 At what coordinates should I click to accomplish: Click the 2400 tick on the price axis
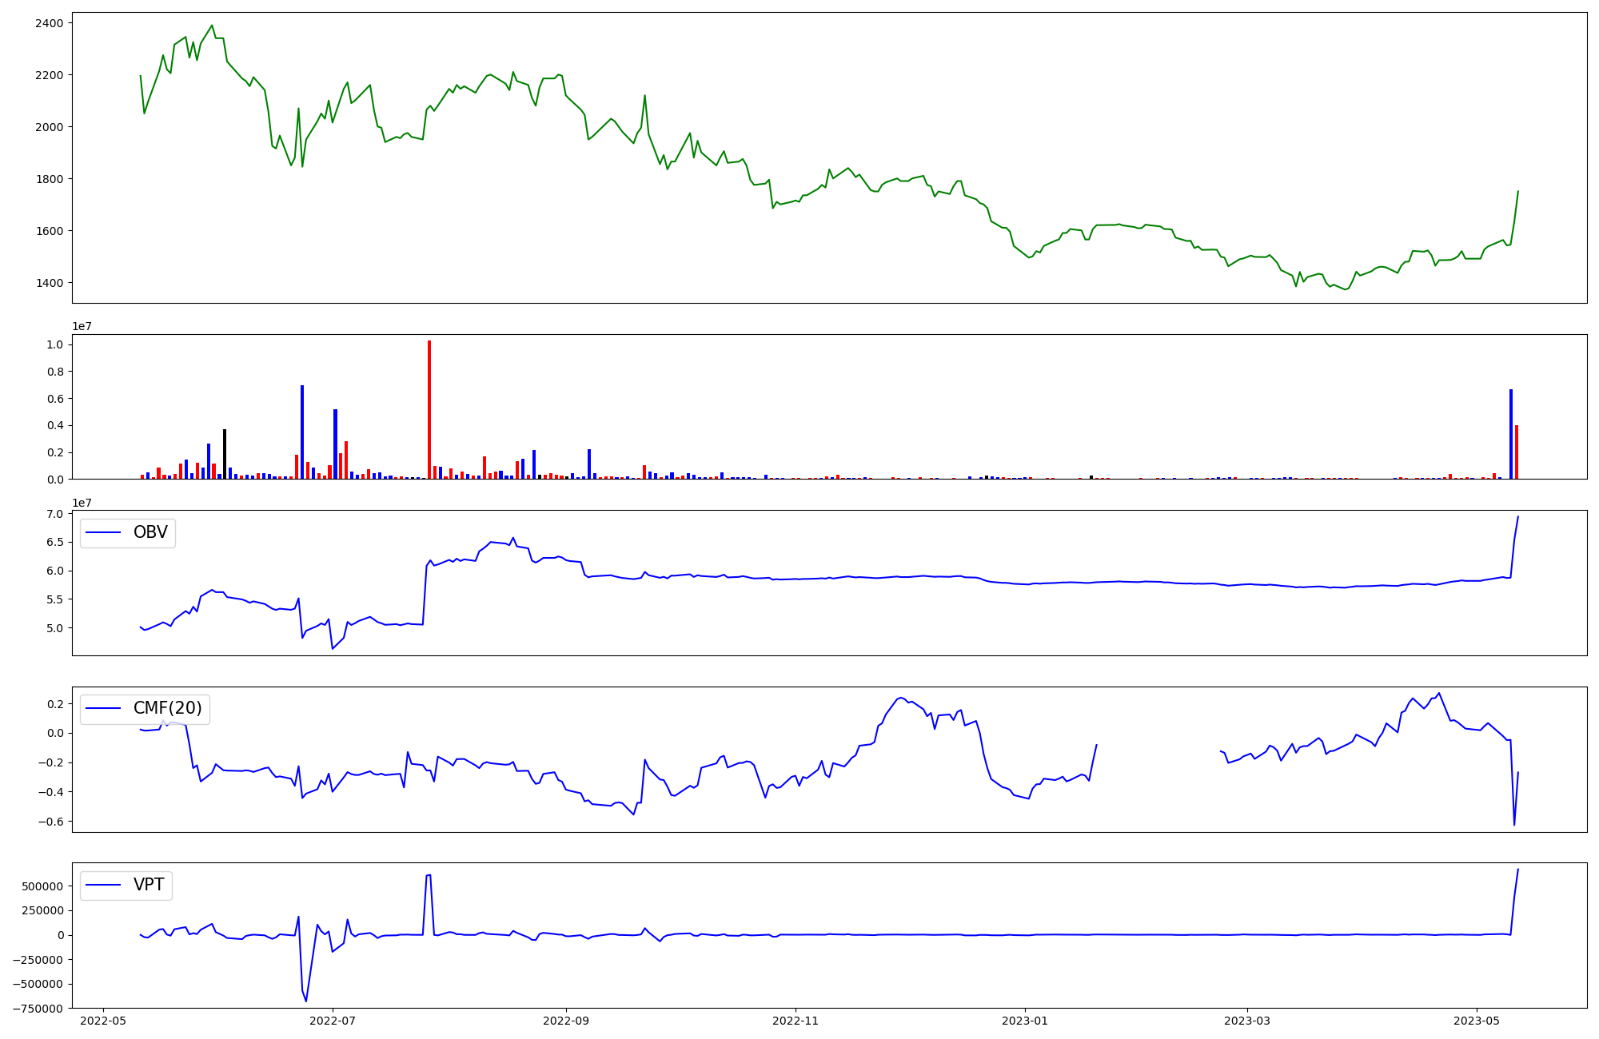pos(49,23)
